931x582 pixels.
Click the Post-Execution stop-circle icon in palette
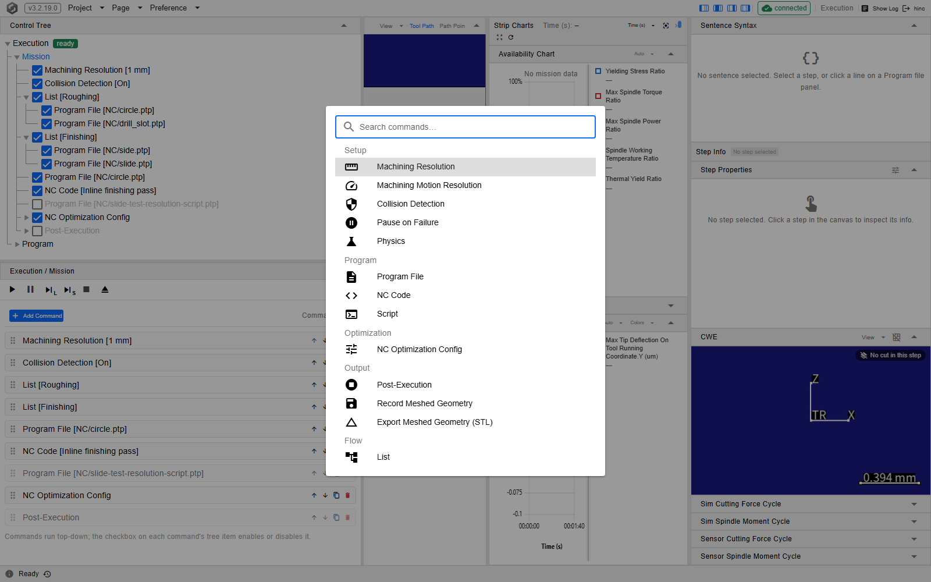coord(351,385)
